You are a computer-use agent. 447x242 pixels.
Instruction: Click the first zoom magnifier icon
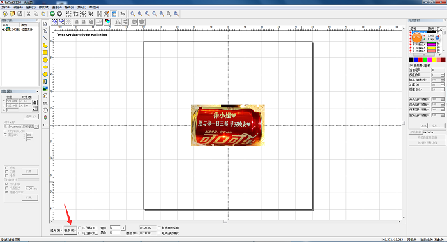(x=133, y=13)
